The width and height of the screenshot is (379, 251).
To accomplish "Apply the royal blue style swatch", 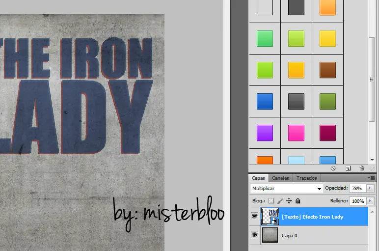I will pyautogui.click(x=265, y=101).
